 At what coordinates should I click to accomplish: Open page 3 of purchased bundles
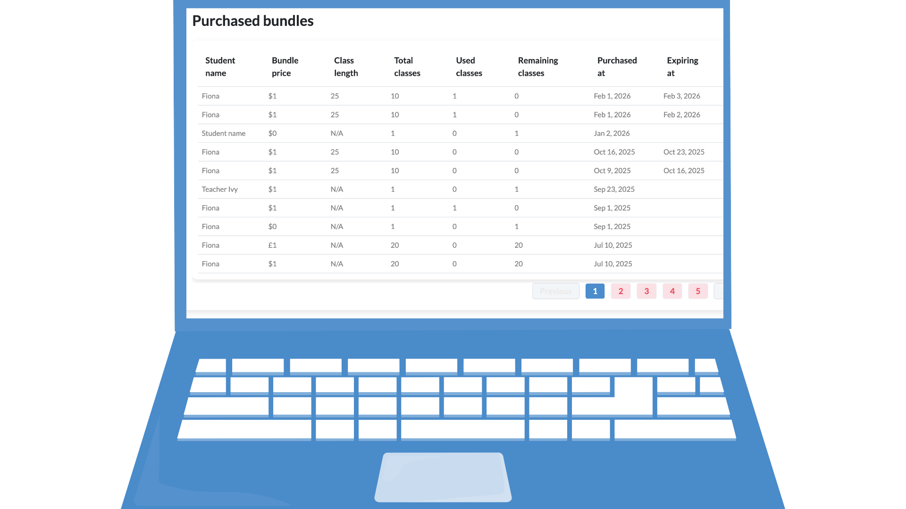[x=646, y=291]
